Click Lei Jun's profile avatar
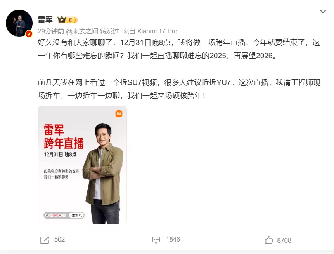The image size is (334, 254). pyautogui.click(x=19, y=23)
